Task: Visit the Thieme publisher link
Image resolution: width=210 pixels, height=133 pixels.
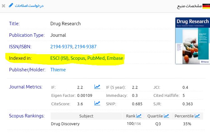Action: (x=58, y=70)
